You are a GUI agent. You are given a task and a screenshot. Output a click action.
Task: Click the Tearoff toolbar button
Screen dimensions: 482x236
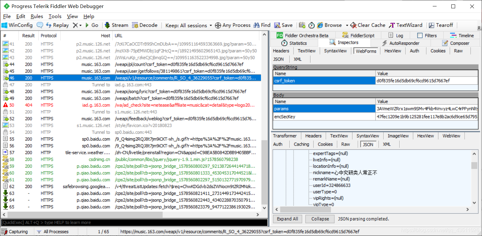[441, 25]
